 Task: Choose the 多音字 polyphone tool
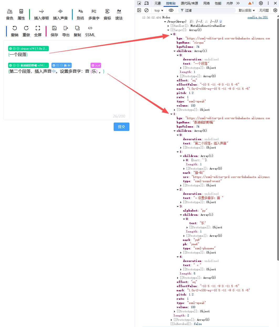coord(94,12)
